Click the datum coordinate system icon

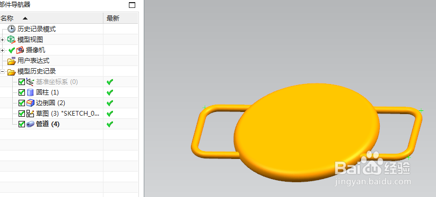(30, 82)
